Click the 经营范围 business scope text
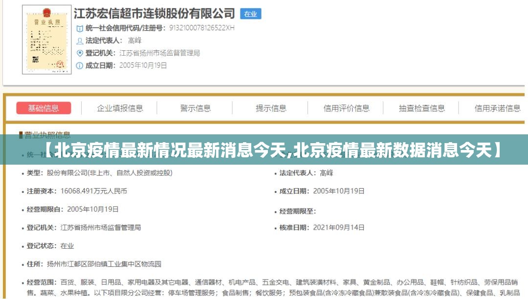The image size is (528, 299). tap(272, 288)
